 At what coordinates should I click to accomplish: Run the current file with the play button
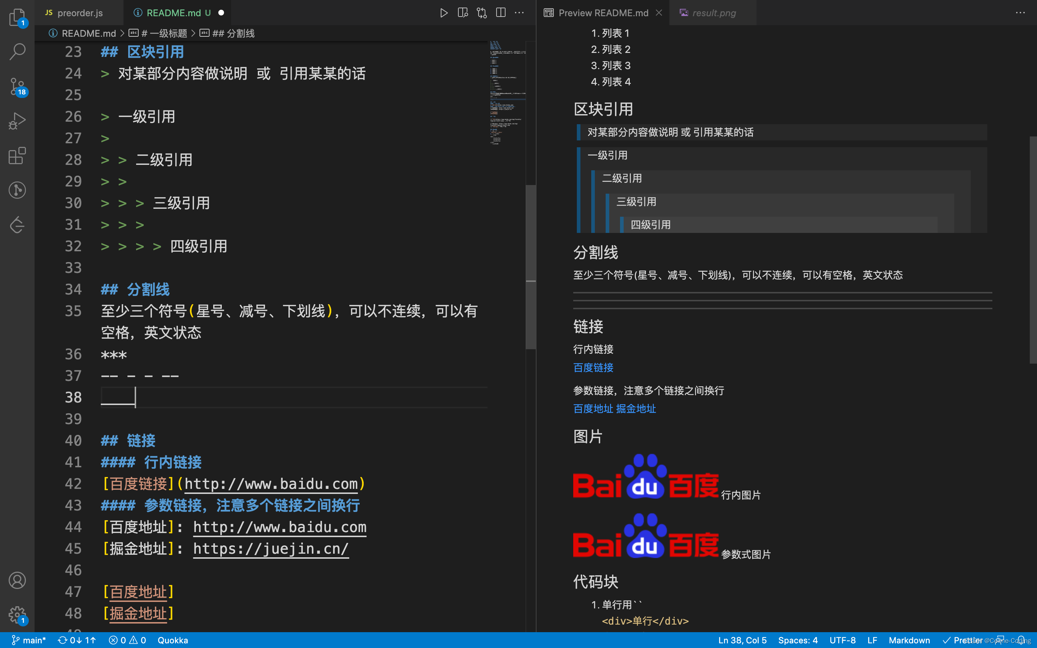coord(444,13)
